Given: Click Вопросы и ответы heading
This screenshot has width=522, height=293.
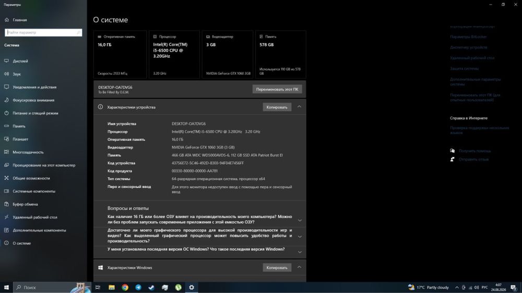Looking at the screenshot, I should click(x=128, y=208).
